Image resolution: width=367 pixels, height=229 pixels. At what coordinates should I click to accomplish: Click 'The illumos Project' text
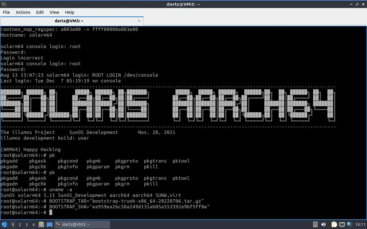28,132
